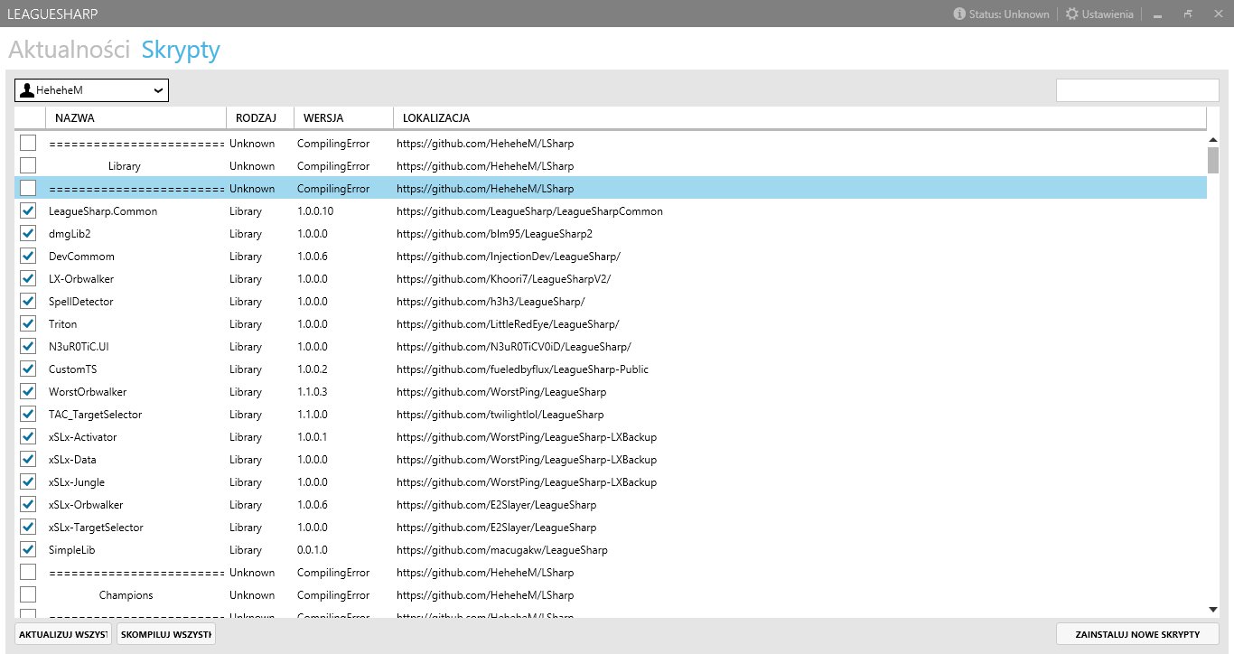The height and width of the screenshot is (654, 1234).
Task: Click the h3h3/LeagueSharp location URL
Action: pyautogui.click(x=491, y=302)
